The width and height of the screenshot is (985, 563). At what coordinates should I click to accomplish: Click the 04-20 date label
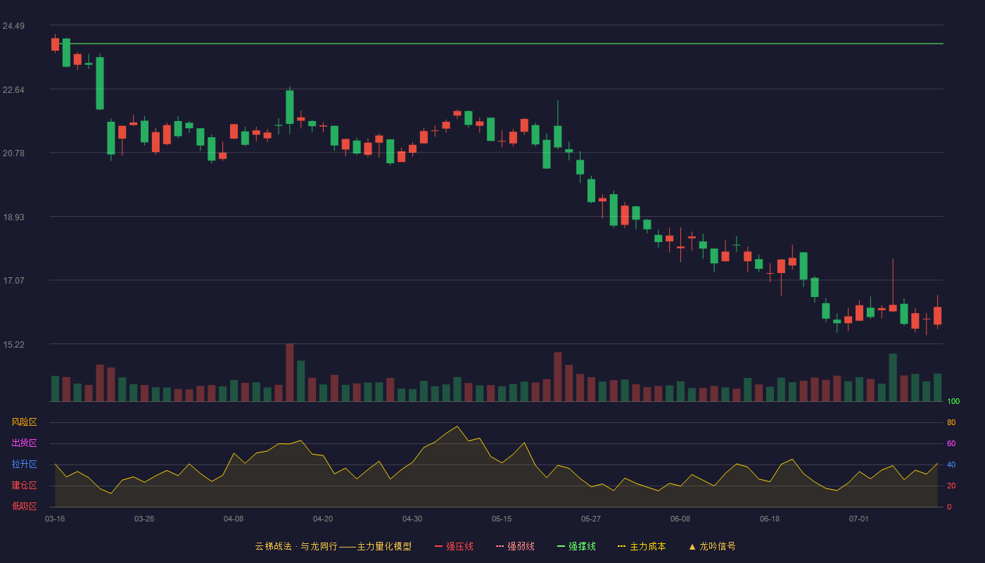click(323, 519)
